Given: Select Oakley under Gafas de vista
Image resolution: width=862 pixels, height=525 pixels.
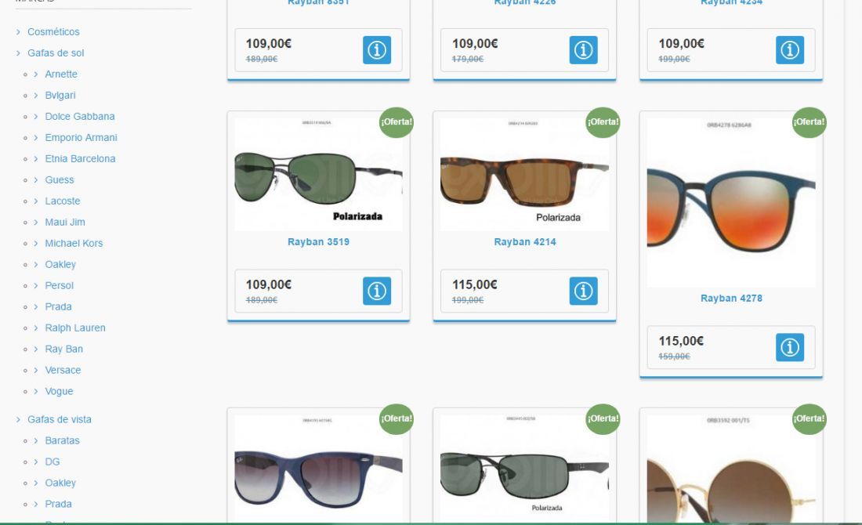Looking at the screenshot, I should tap(60, 483).
